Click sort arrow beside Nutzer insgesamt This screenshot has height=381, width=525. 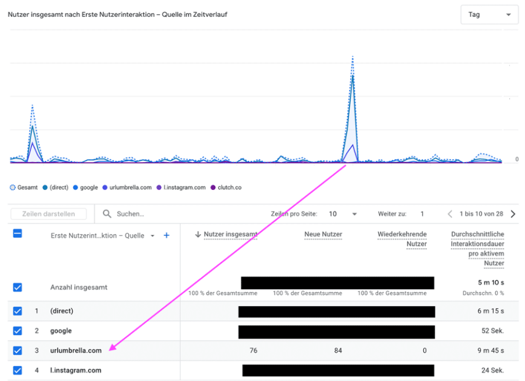(x=198, y=235)
